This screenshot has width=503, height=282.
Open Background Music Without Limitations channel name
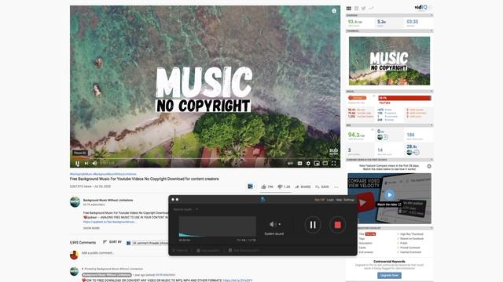(x=108, y=201)
